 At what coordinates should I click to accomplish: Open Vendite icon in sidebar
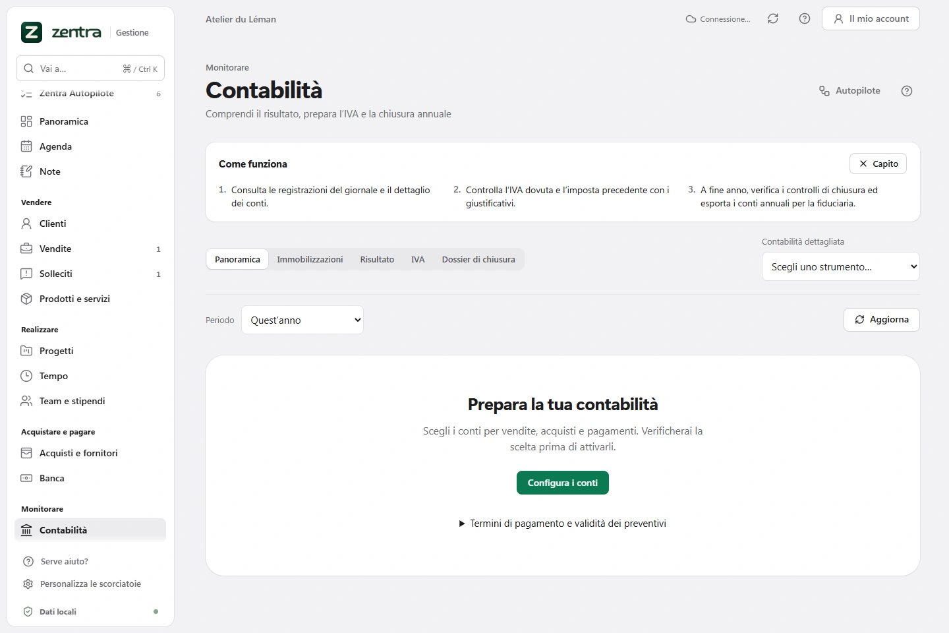[x=26, y=249]
